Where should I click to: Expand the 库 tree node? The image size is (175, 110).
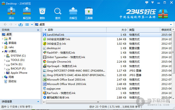tap(3, 39)
